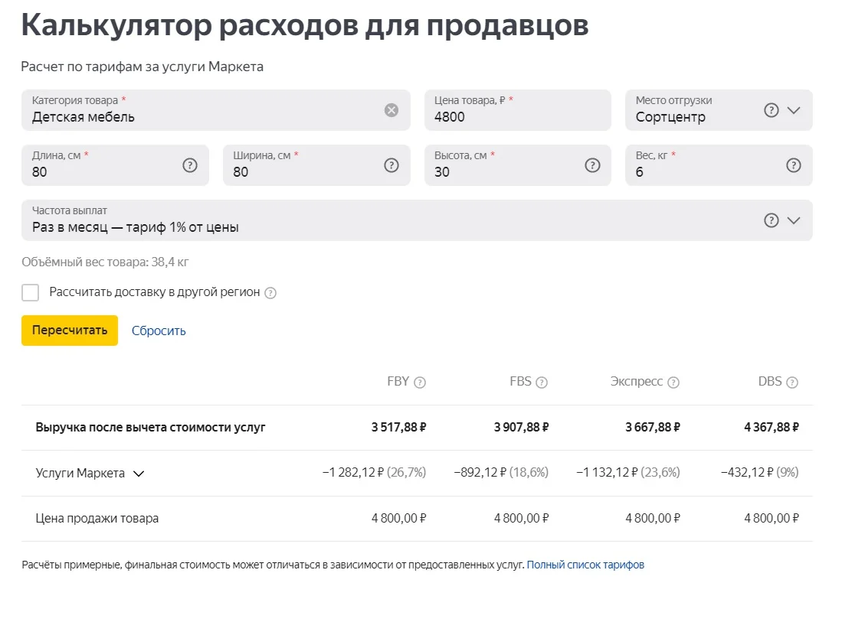Show FBS model info tooltip
Screen dimensions: 842x622
(x=542, y=383)
